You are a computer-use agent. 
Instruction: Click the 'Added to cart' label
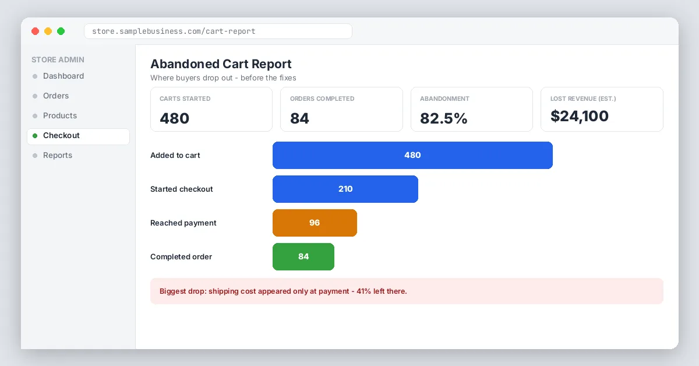pyautogui.click(x=175, y=156)
